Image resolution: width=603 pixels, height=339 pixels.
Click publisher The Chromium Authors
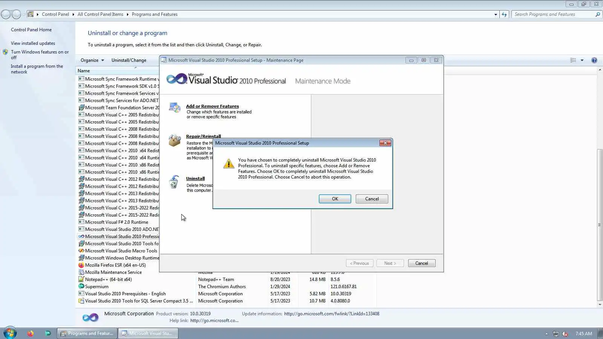coord(222,287)
